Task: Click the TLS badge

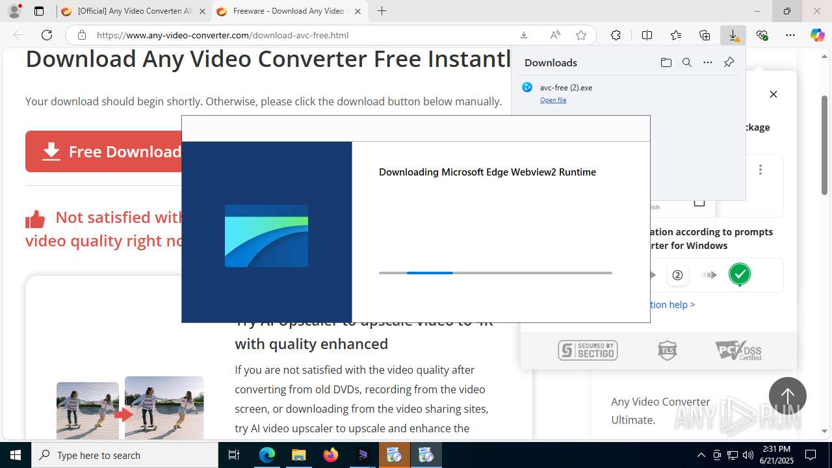Action: point(668,350)
